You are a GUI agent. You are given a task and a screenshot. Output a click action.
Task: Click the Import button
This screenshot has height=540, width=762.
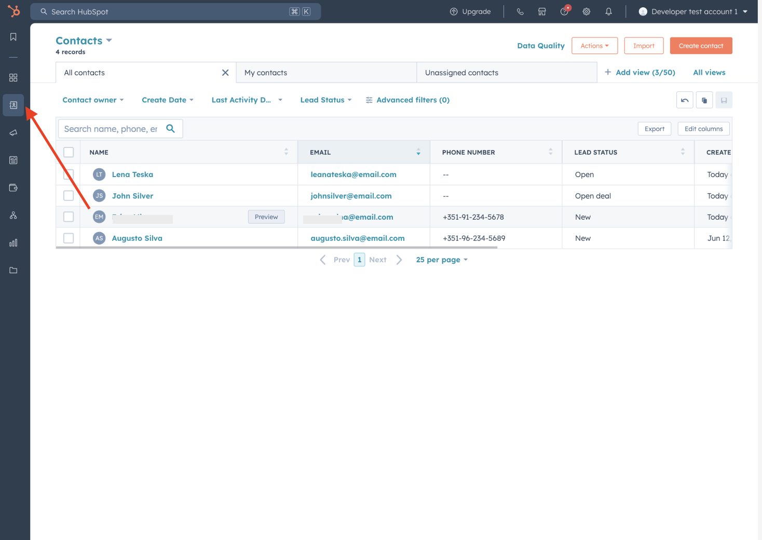click(x=644, y=46)
